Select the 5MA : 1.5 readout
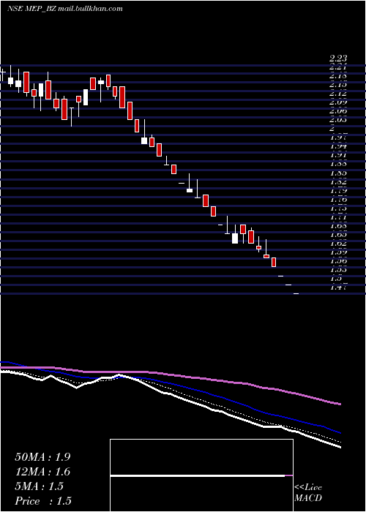Image resolution: width=366 pixels, height=512 pixels. [x=40, y=486]
